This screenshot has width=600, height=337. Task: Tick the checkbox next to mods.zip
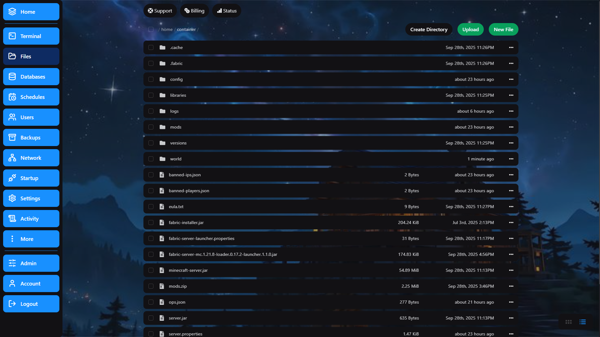pos(151,286)
